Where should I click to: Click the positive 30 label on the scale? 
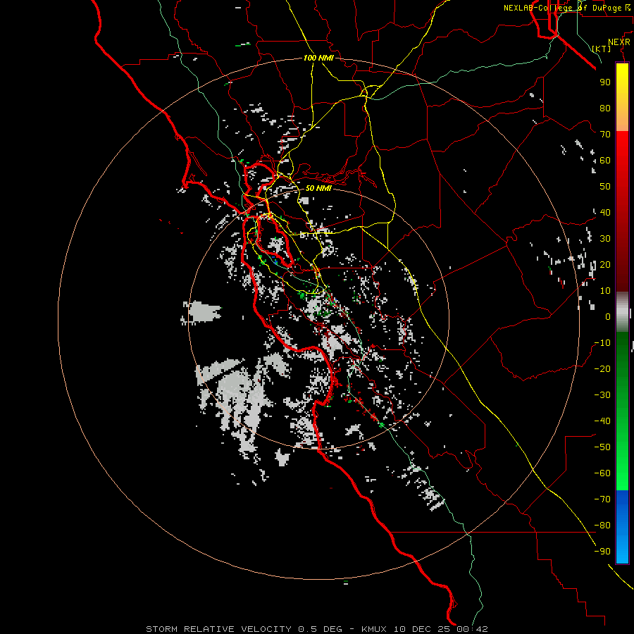click(x=605, y=239)
